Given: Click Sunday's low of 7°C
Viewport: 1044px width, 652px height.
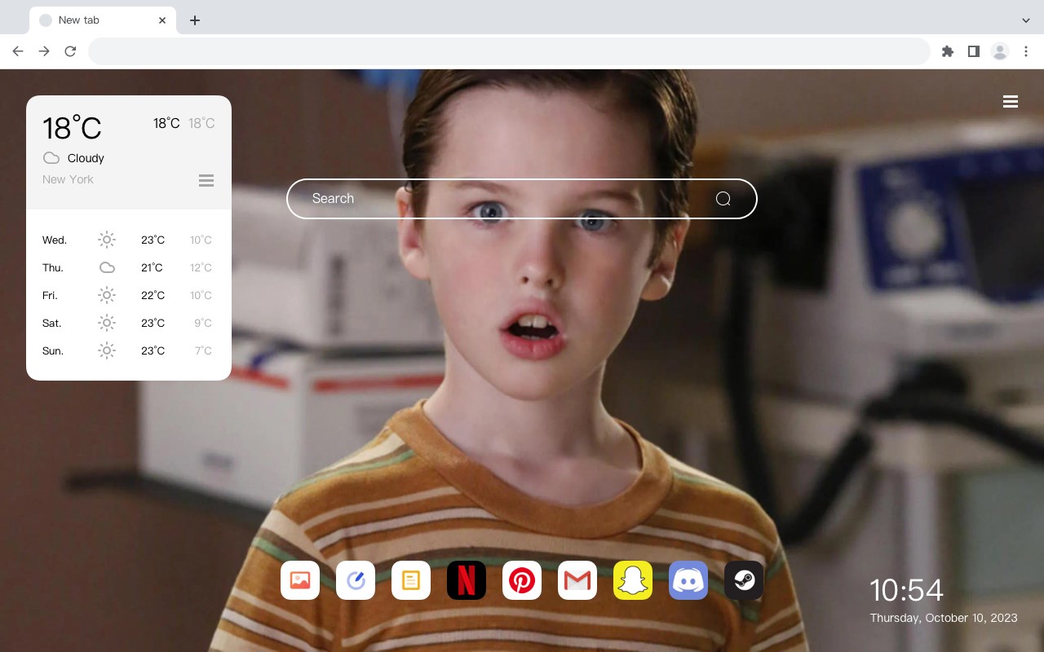Looking at the screenshot, I should (203, 350).
